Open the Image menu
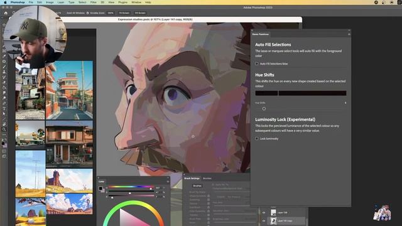Image resolution: width=402 pixels, height=226 pixels. [50, 3]
